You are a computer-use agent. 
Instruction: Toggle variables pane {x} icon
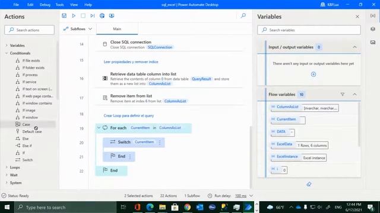373,16
